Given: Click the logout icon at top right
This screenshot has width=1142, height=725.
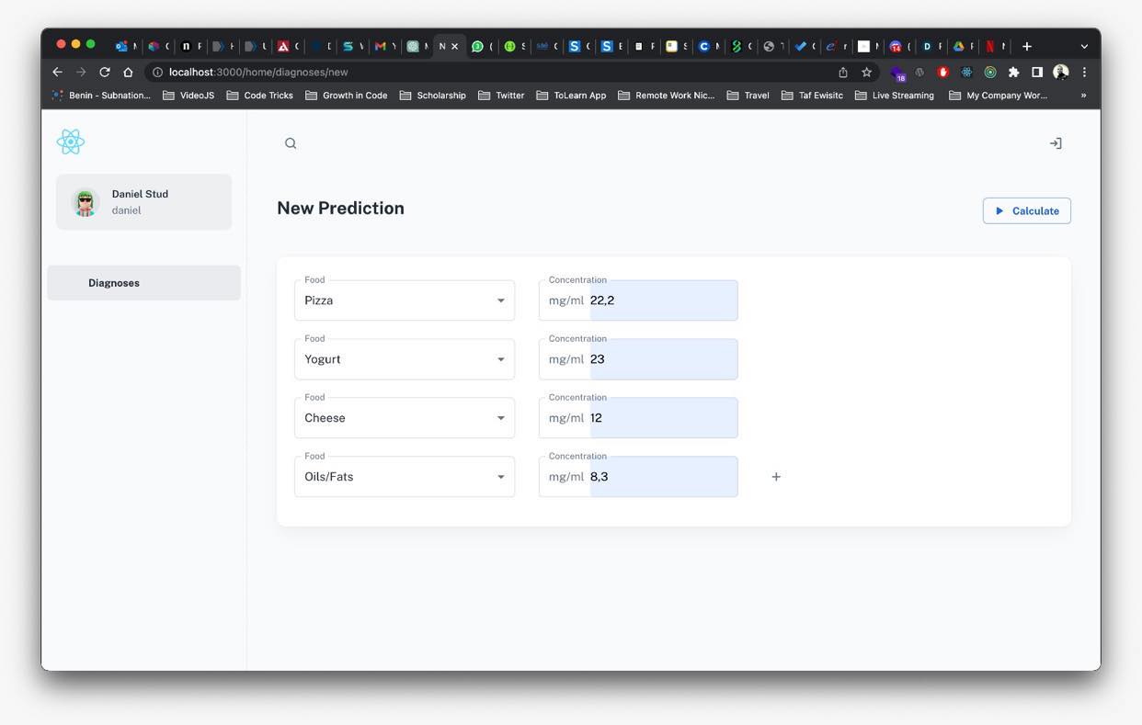Looking at the screenshot, I should click(1056, 143).
